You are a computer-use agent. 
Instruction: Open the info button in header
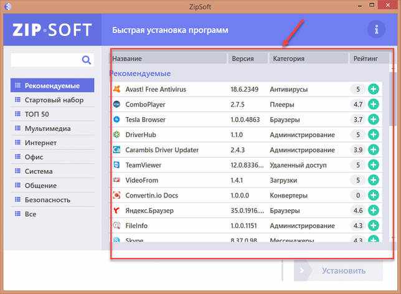point(376,30)
